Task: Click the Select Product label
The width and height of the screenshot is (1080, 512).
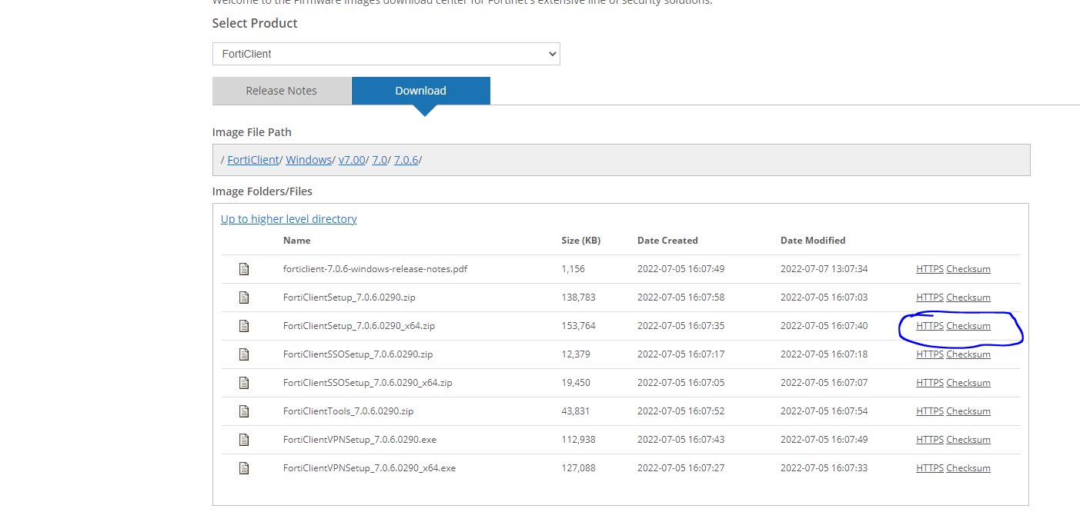Action: point(255,23)
